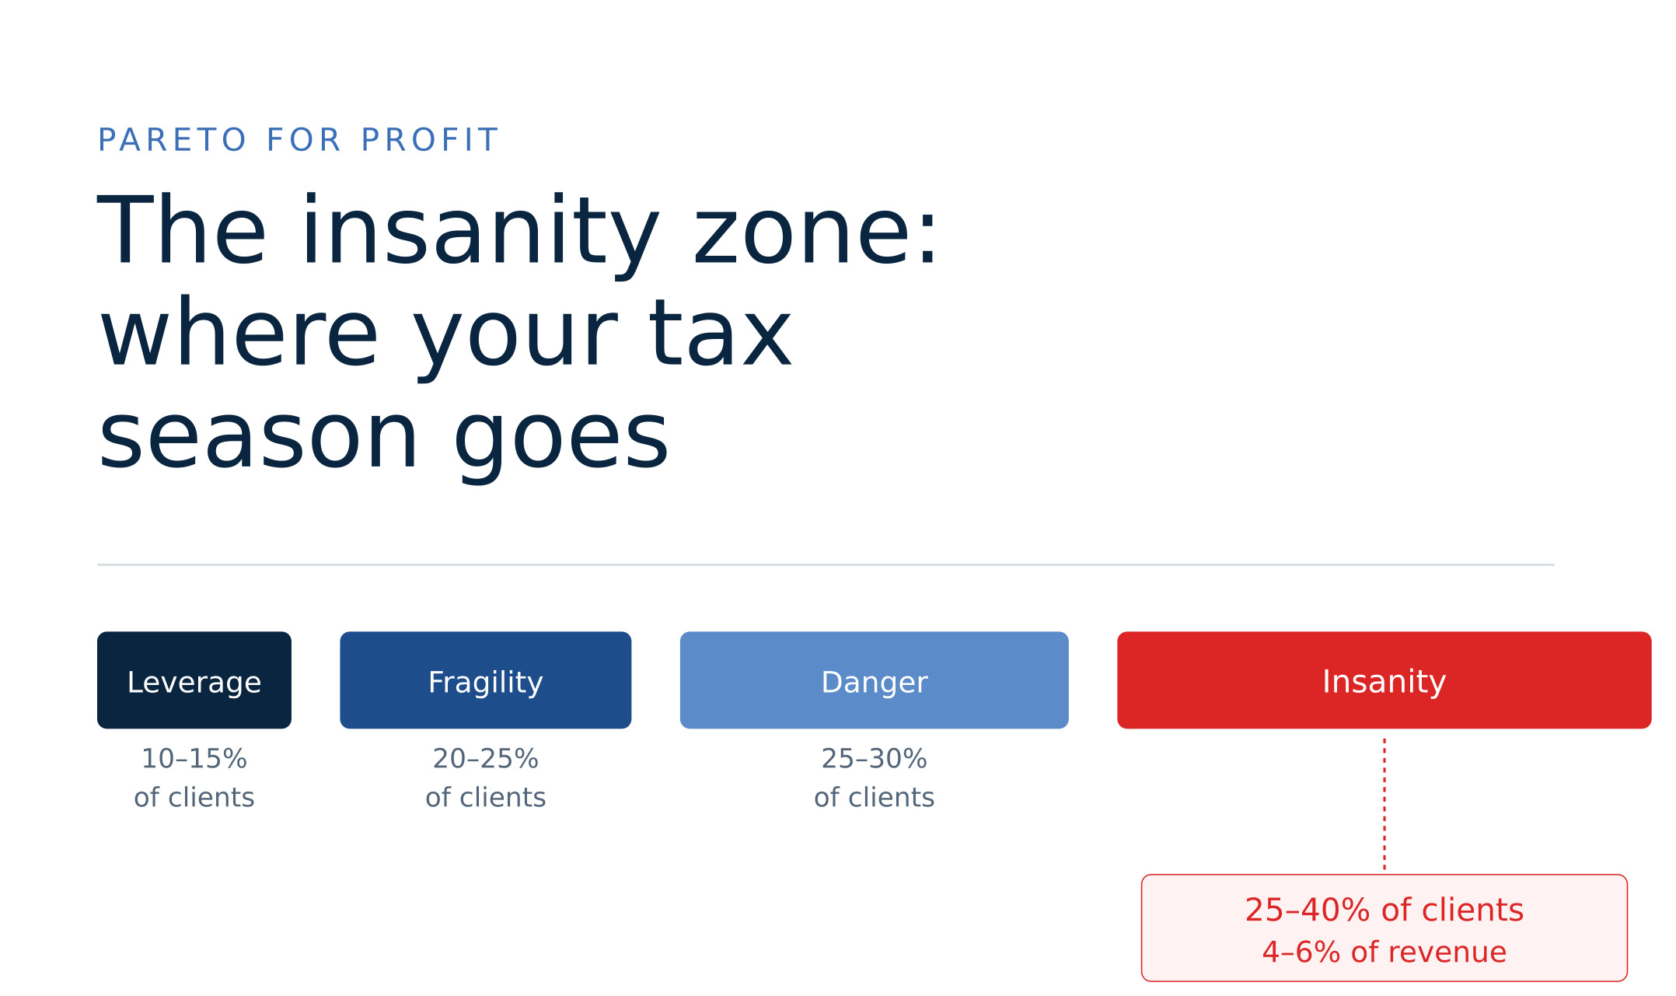Click the '20–25%' label under Fragility
The height and width of the screenshot is (996, 1676).
(486, 759)
